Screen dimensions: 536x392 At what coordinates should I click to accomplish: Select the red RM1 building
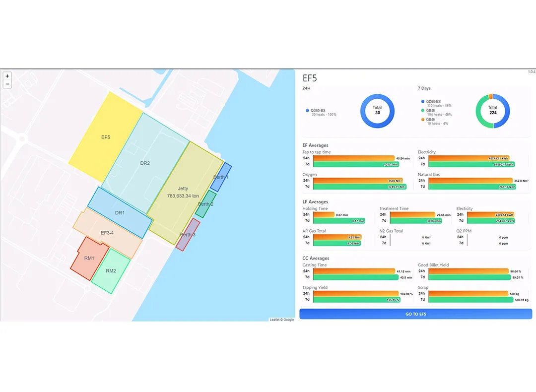[88, 258]
